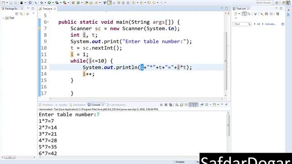
Task: Click the New Java Class icon
Action: (x=78, y=3)
